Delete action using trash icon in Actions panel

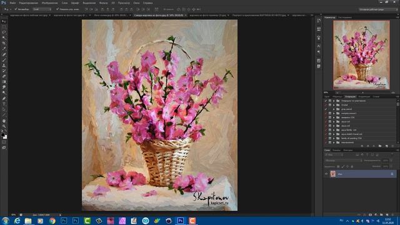392,146
